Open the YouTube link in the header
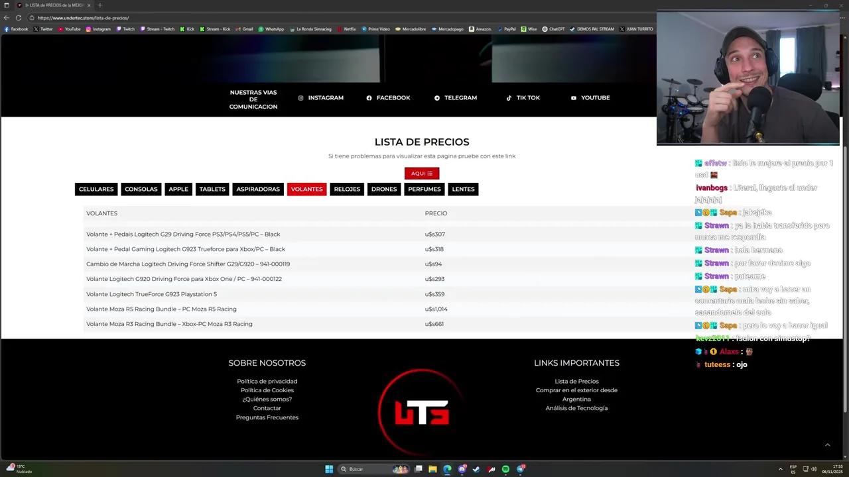Image resolution: width=849 pixels, height=477 pixels. [590, 98]
